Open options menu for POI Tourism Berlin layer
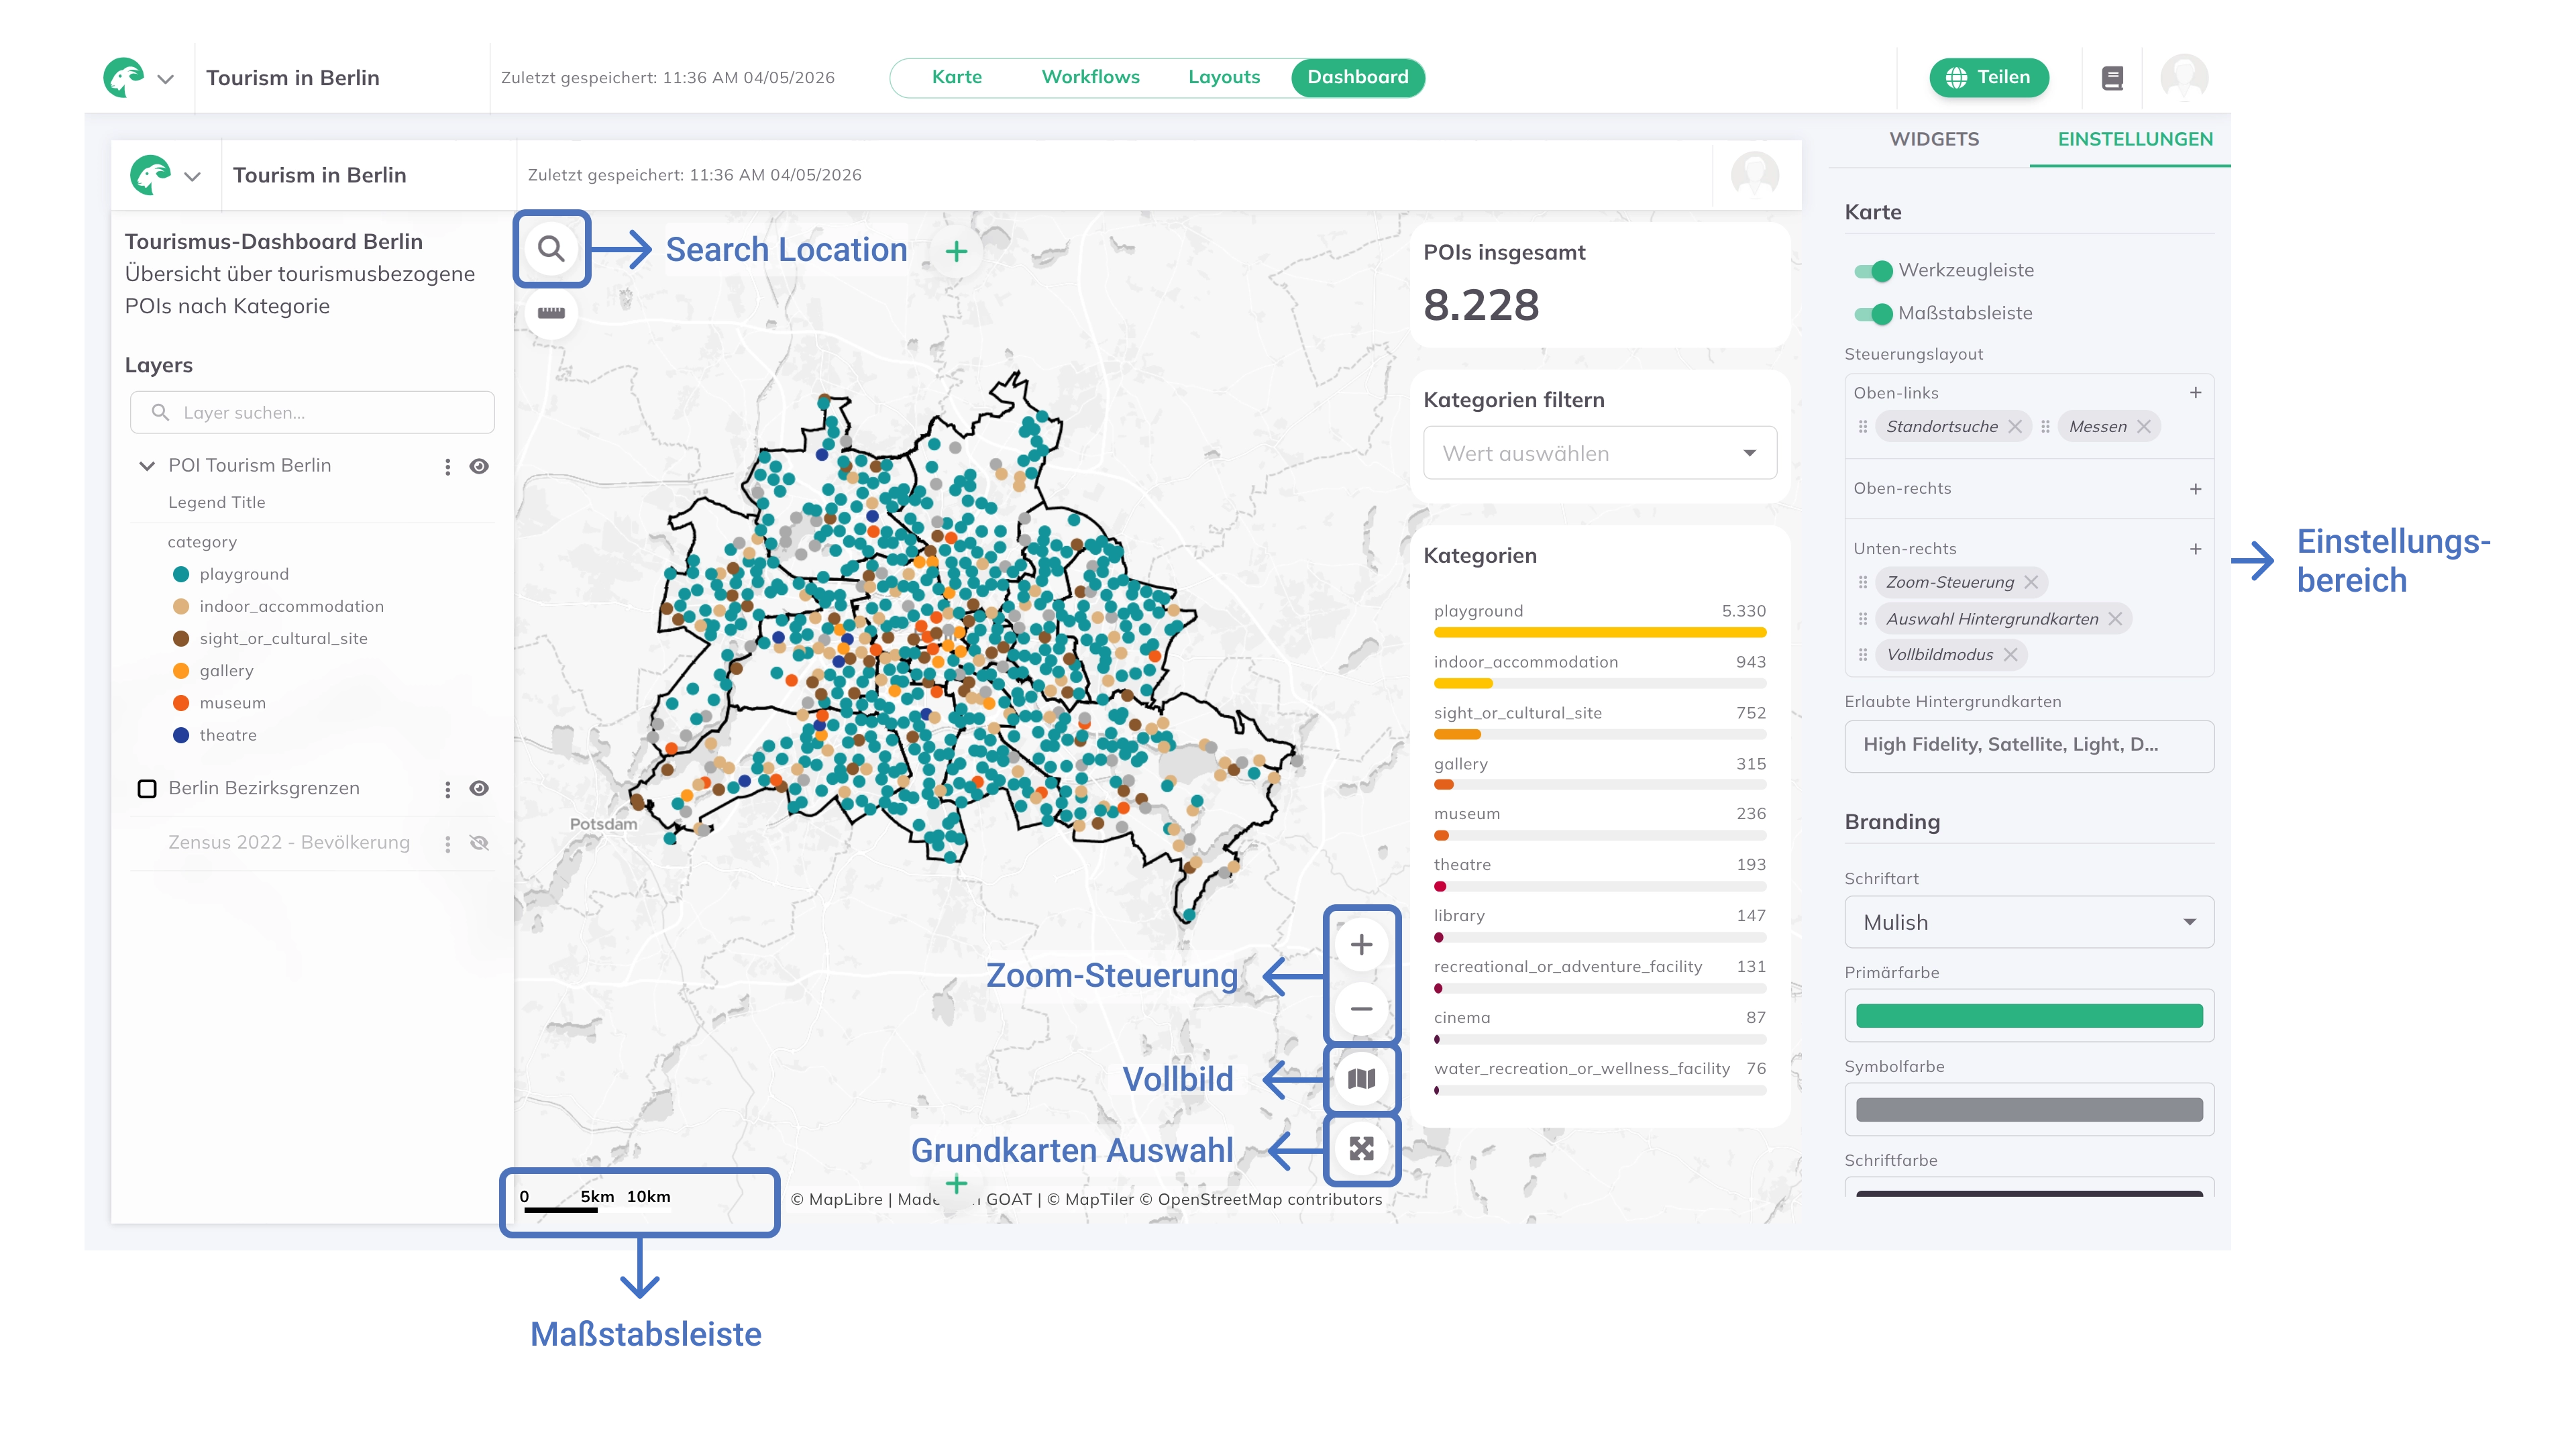The height and width of the screenshot is (1449, 2576). point(447,466)
